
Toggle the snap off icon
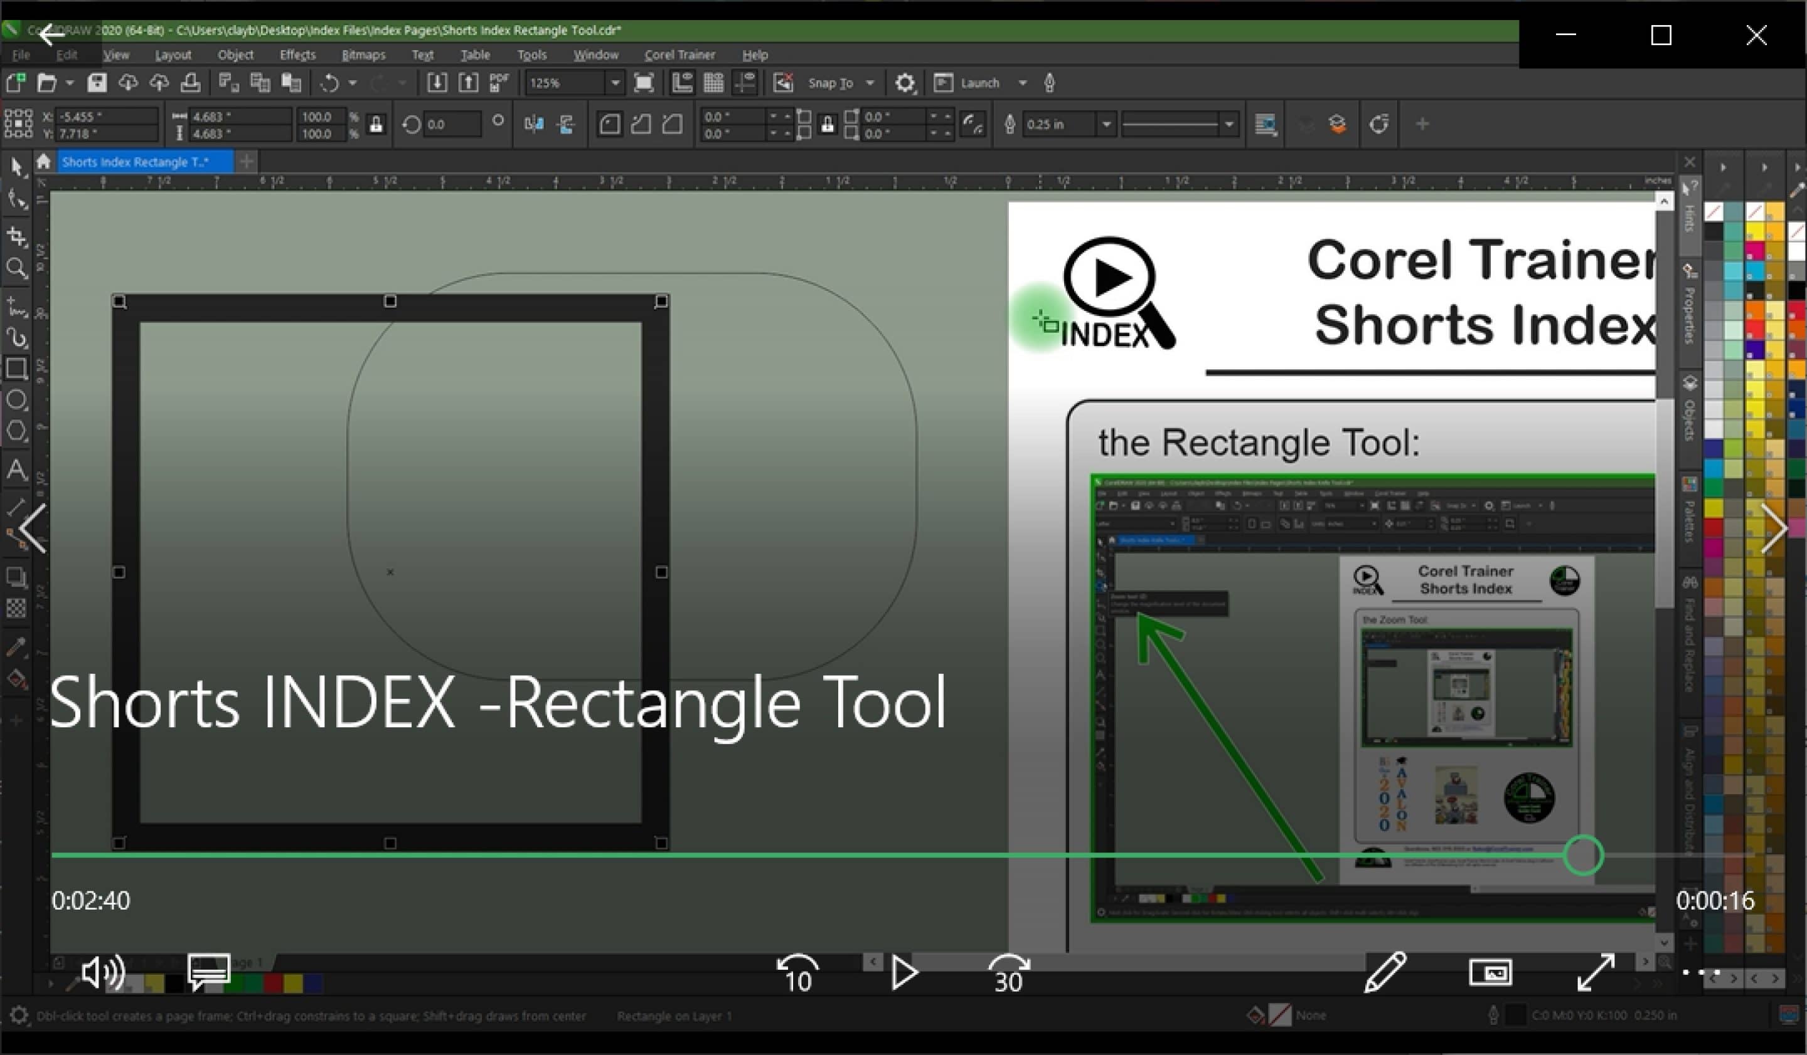pyautogui.click(x=783, y=83)
